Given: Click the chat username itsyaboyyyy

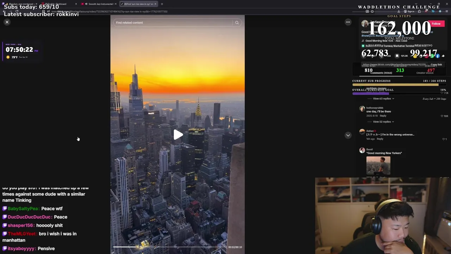Looking at the screenshot, I should 22,249.
